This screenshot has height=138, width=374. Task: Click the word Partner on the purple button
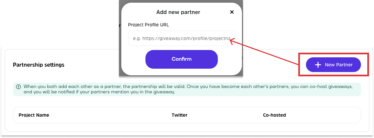click(345, 65)
